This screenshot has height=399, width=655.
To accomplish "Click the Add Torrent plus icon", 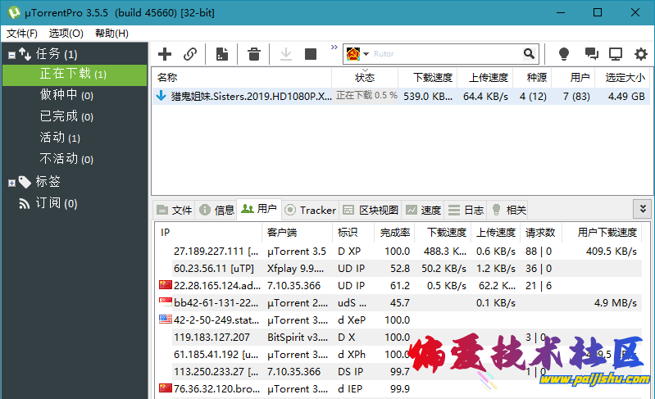I will point(165,54).
